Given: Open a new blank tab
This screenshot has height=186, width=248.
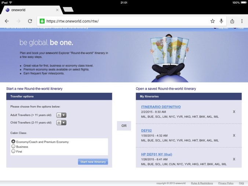Looking at the screenshot, I should [68, 9].
